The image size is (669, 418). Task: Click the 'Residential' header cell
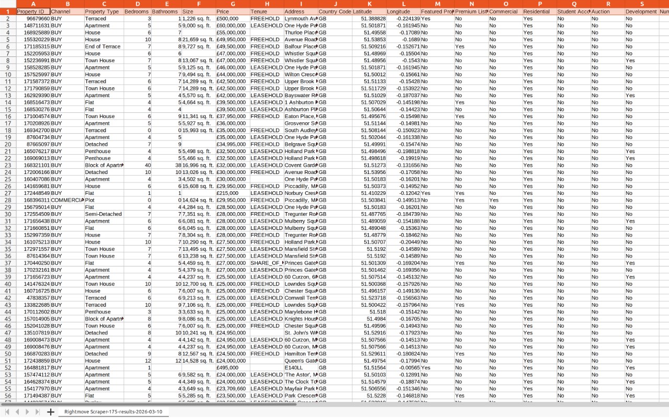pyautogui.click(x=539, y=11)
